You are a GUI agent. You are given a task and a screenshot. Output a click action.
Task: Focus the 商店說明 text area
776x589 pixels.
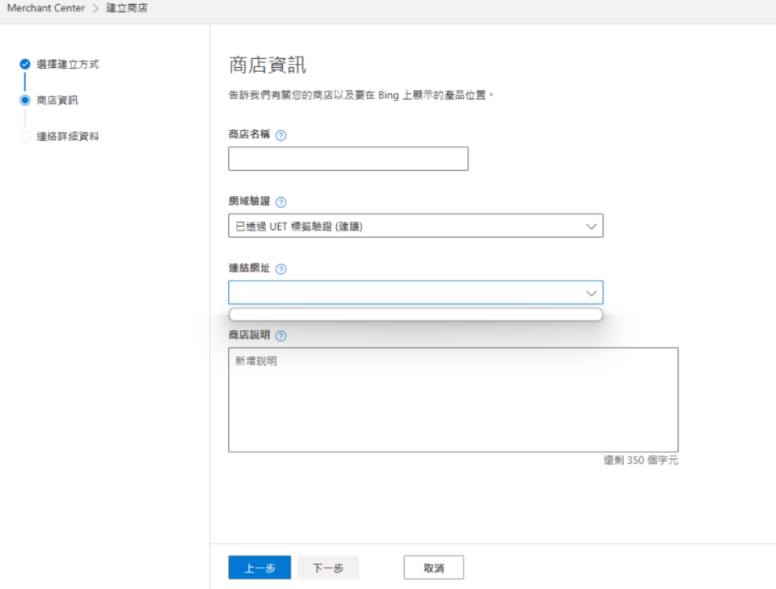[453, 400]
